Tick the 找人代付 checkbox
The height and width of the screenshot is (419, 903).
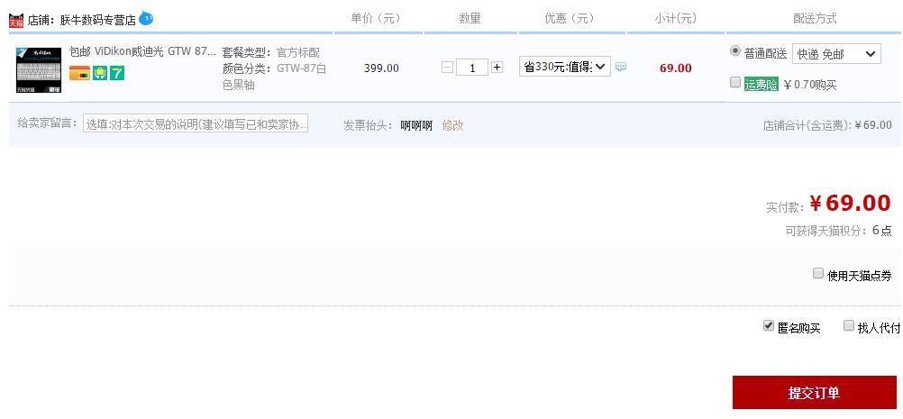[849, 326]
